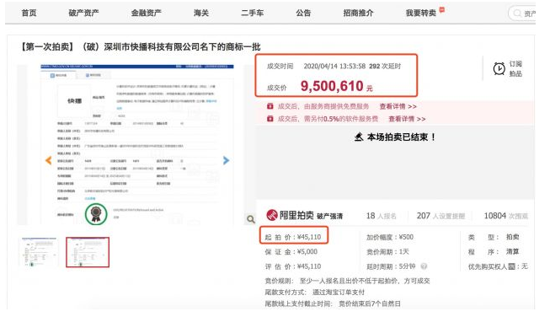Viewport: 550px width, 317px height.
Task: Go to the 海关 section
Action: [x=201, y=13]
